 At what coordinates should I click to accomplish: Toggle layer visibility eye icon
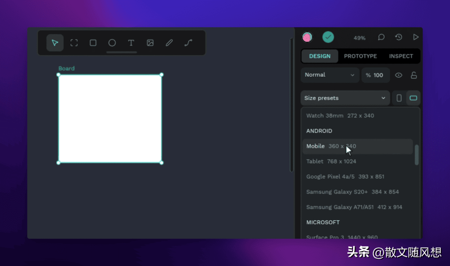click(x=399, y=75)
